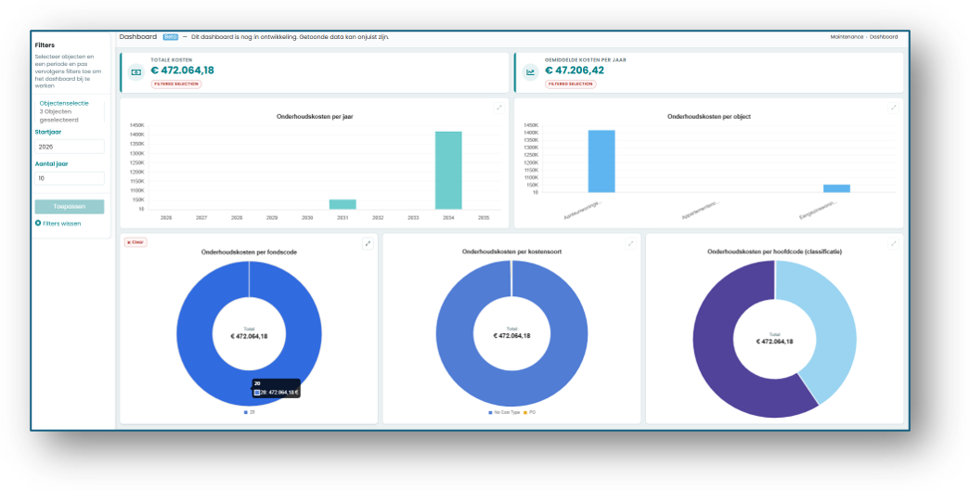Click the Filtered Selection badge under Gemiddelde Kosten

click(570, 84)
